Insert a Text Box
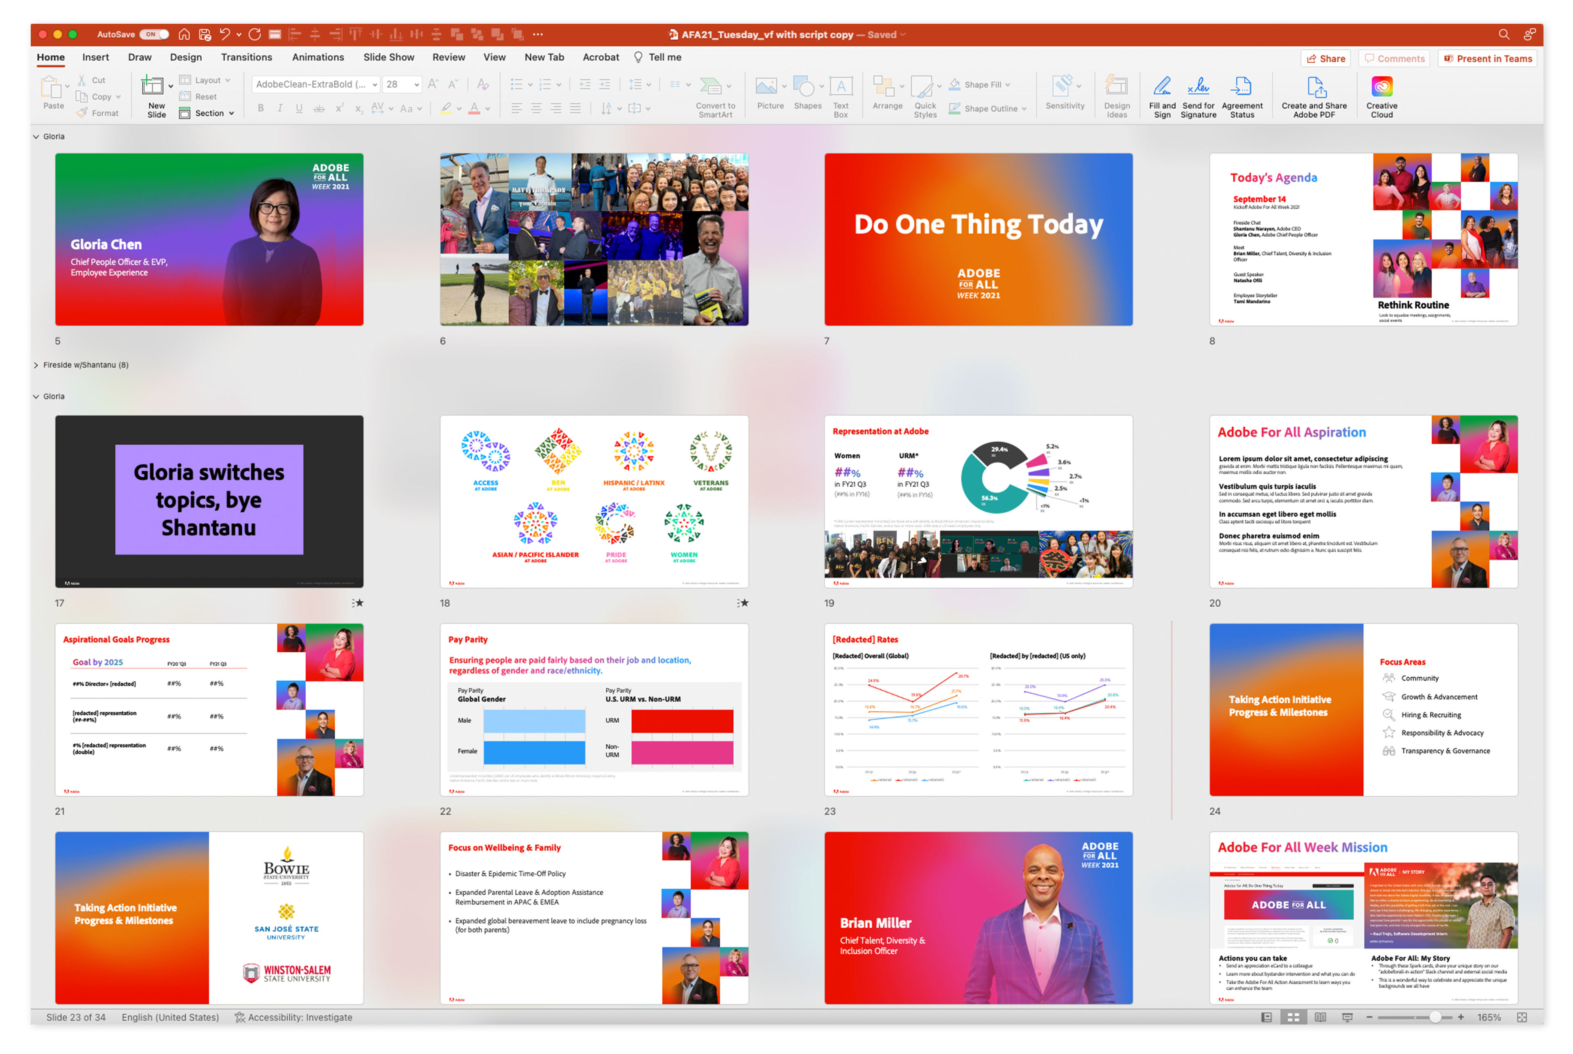This screenshot has width=1573, height=1054. pyautogui.click(x=841, y=97)
